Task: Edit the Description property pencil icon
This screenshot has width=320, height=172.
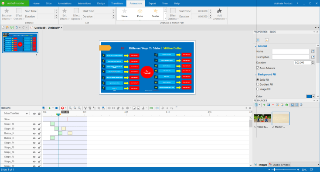Action: click(313, 57)
